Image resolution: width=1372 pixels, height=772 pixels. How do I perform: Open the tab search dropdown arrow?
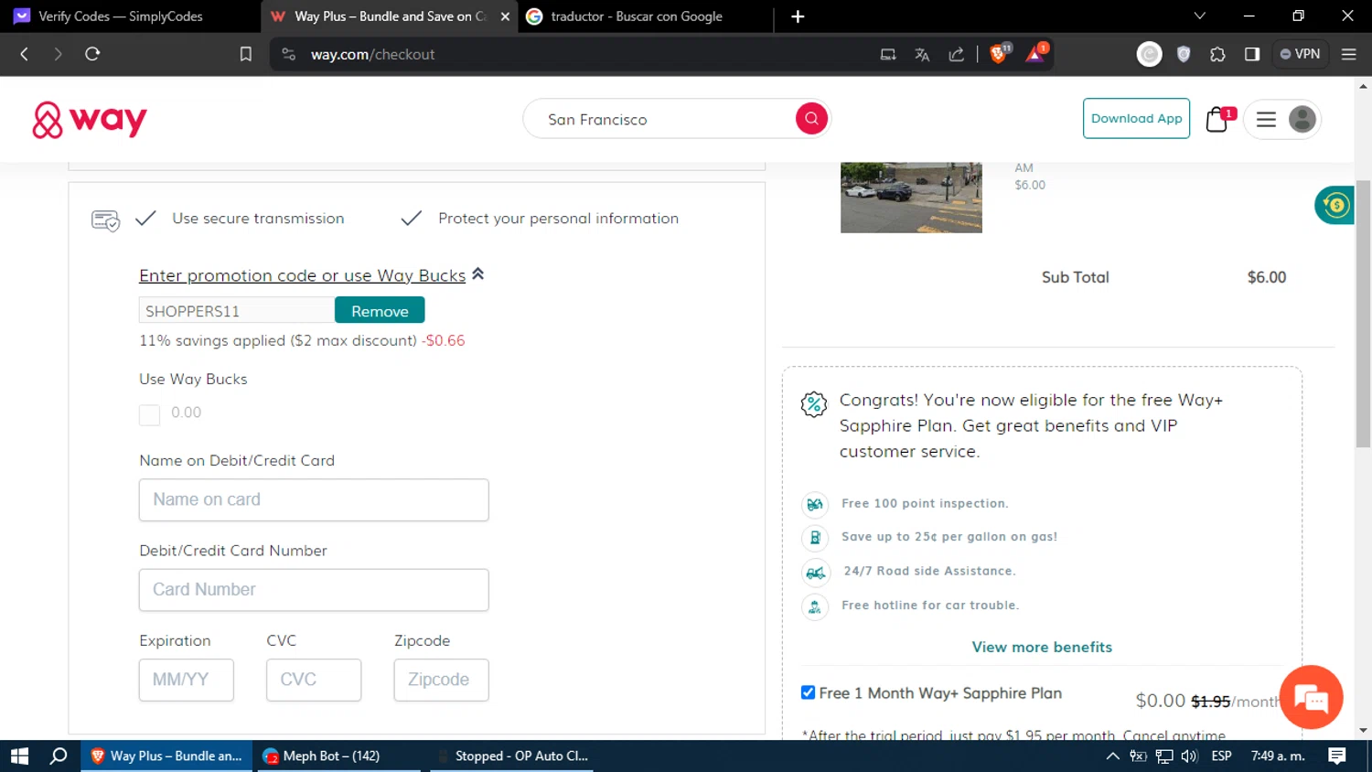click(1200, 16)
